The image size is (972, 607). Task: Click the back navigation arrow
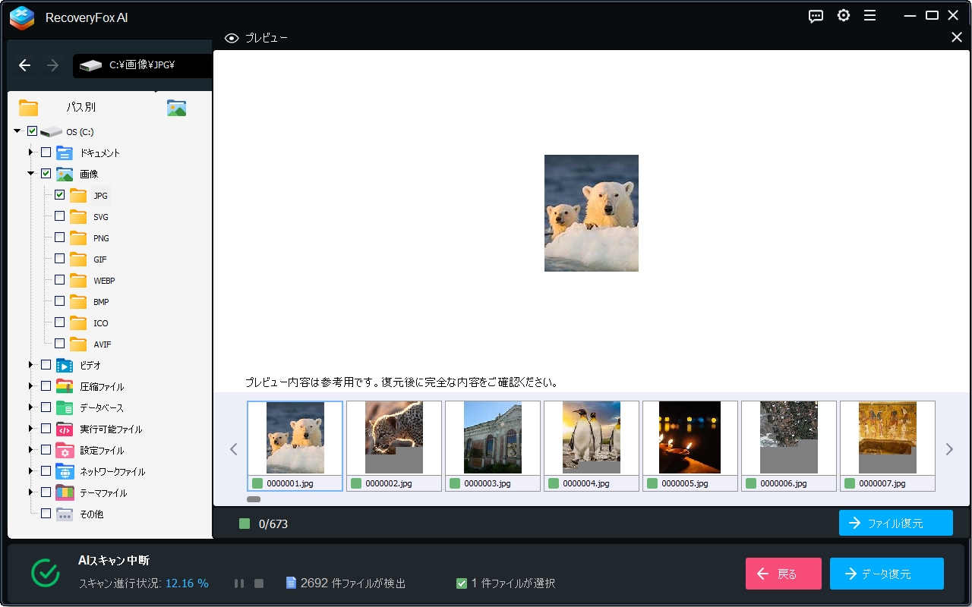click(x=25, y=65)
